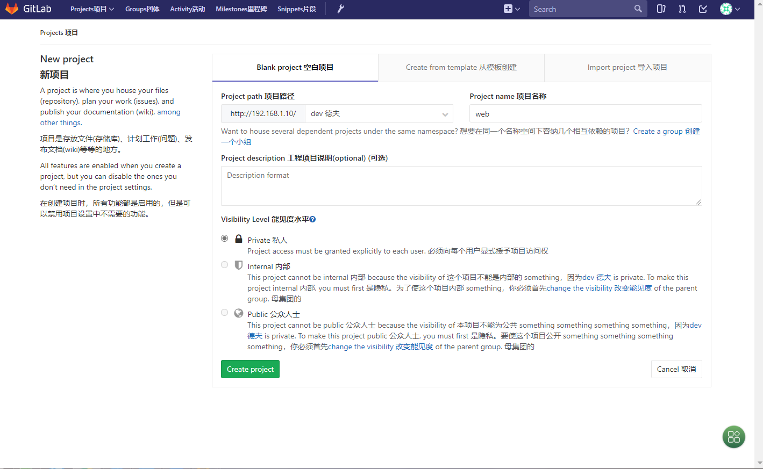
Task: Select the Private visibility radio button
Action: point(225,239)
